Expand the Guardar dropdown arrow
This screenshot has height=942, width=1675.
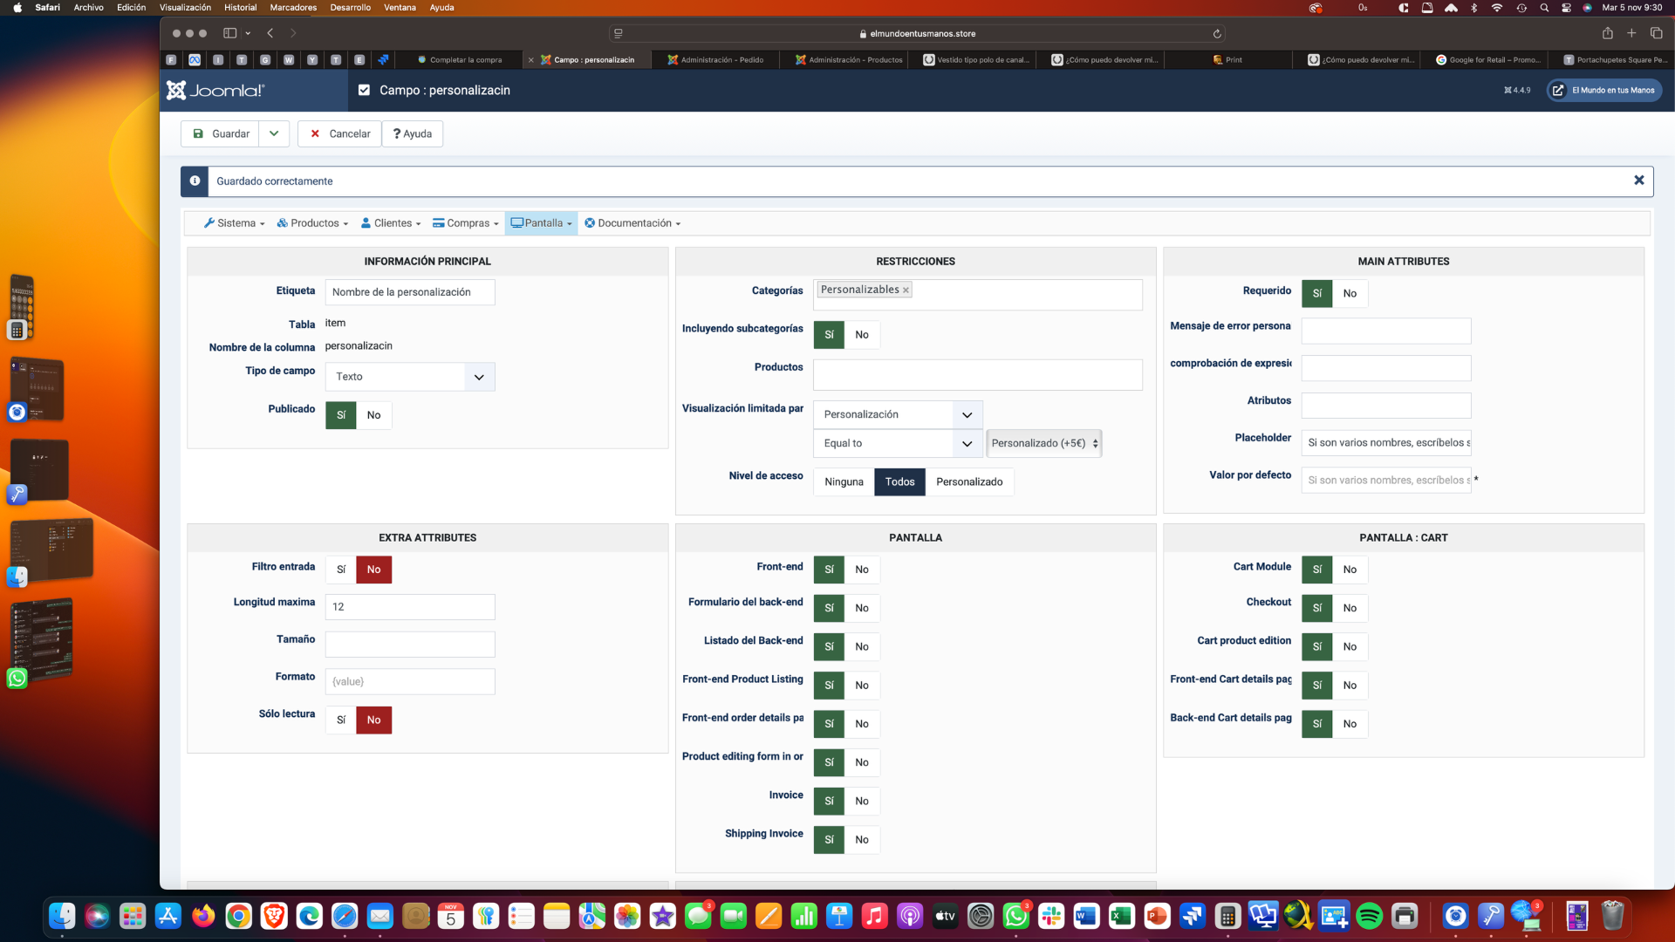point(274,133)
